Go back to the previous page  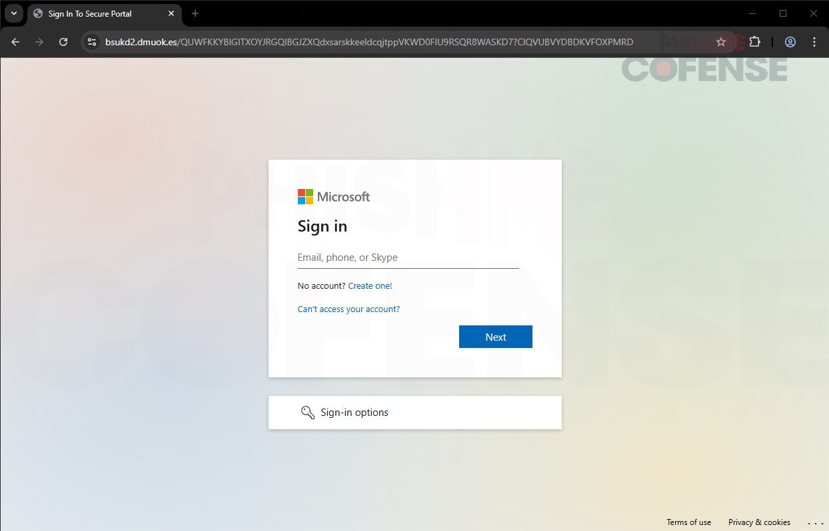[x=15, y=42]
